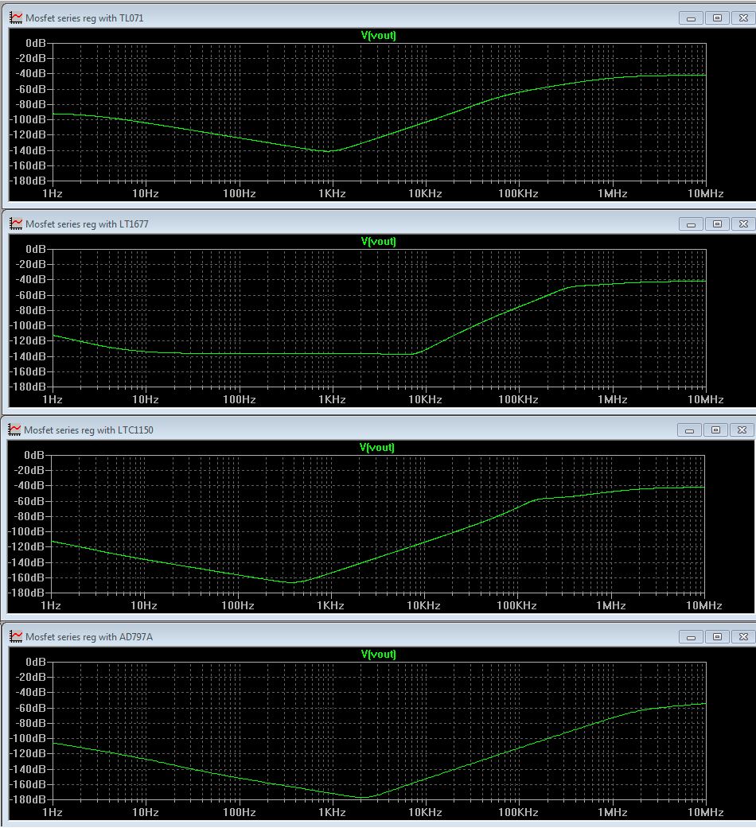The width and height of the screenshot is (756, 828).
Task: Select the V(vout) trace label in TL071 plot
Action: click(x=378, y=35)
